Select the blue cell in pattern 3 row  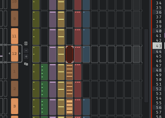coord(86,107)
